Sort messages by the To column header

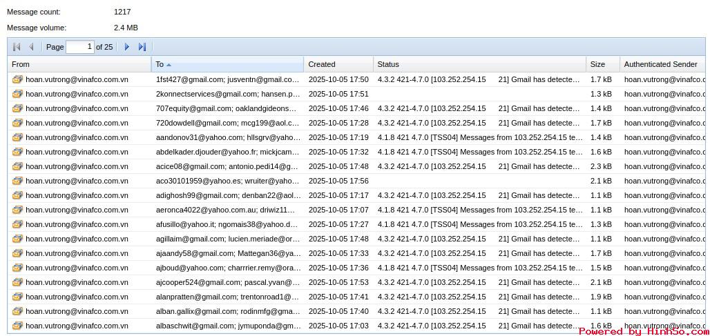tap(227, 64)
